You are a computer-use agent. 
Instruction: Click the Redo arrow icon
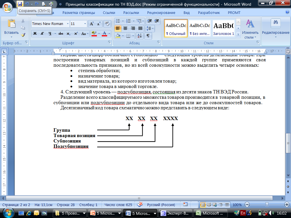coord(37,4)
